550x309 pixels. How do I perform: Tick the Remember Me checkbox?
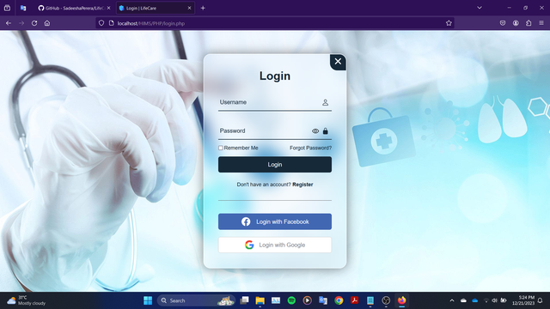click(x=221, y=148)
